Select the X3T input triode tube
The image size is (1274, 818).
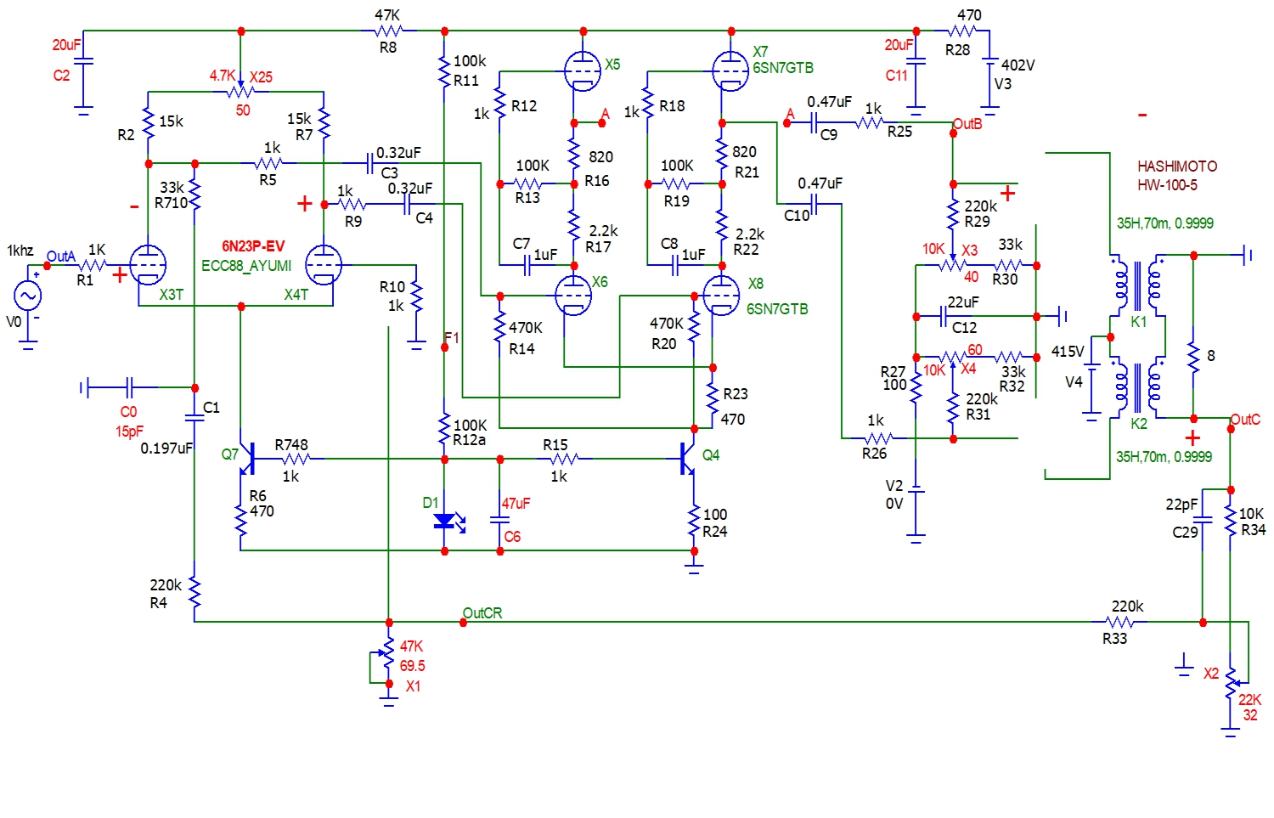[148, 265]
